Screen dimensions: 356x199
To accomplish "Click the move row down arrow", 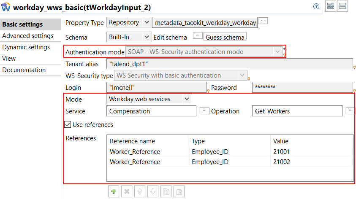I will 153,191.
